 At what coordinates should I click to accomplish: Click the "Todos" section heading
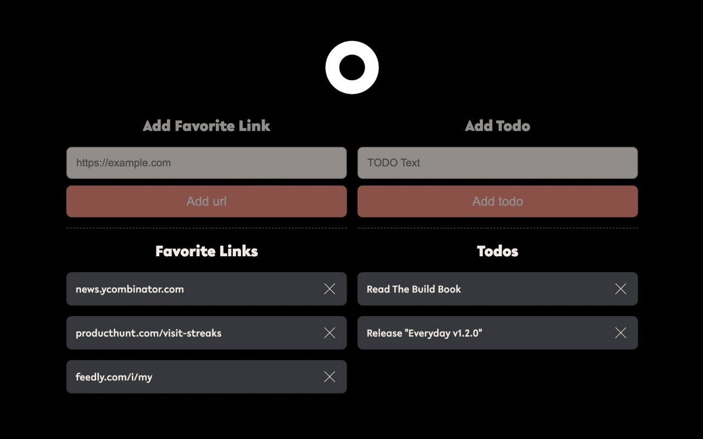click(497, 251)
